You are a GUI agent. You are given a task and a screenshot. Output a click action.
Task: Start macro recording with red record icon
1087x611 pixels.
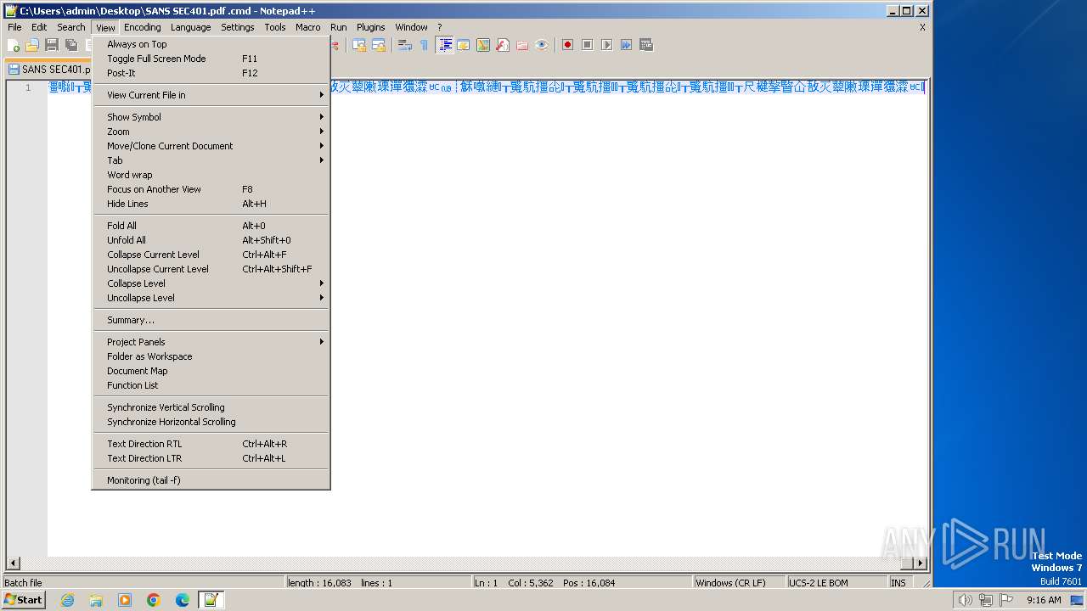567,45
